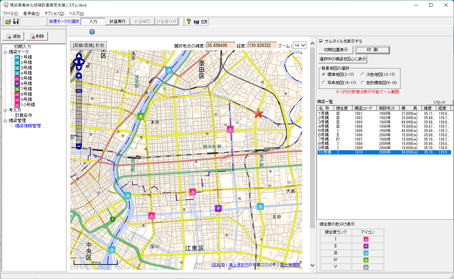The image size is (454, 279).
Task: Click the latitude input field
Action: coord(221,45)
